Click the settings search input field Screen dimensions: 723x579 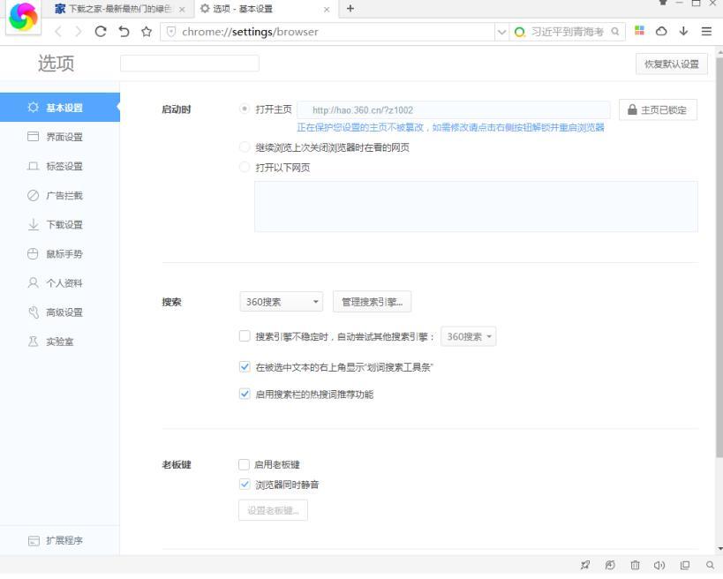point(190,64)
